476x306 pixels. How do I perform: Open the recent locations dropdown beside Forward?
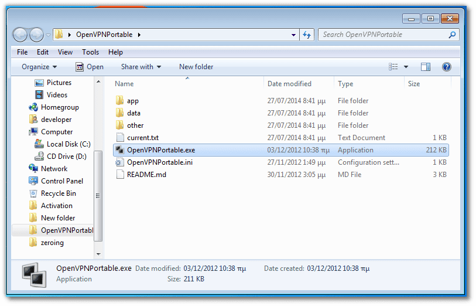(48, 35)
